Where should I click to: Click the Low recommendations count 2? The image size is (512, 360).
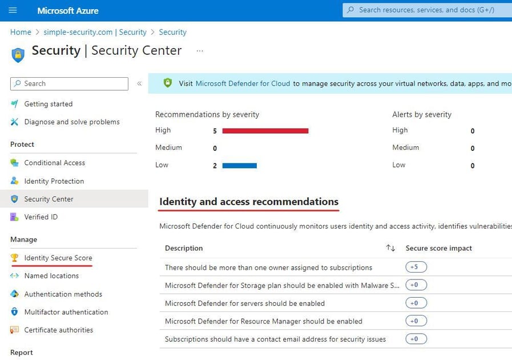215,166
